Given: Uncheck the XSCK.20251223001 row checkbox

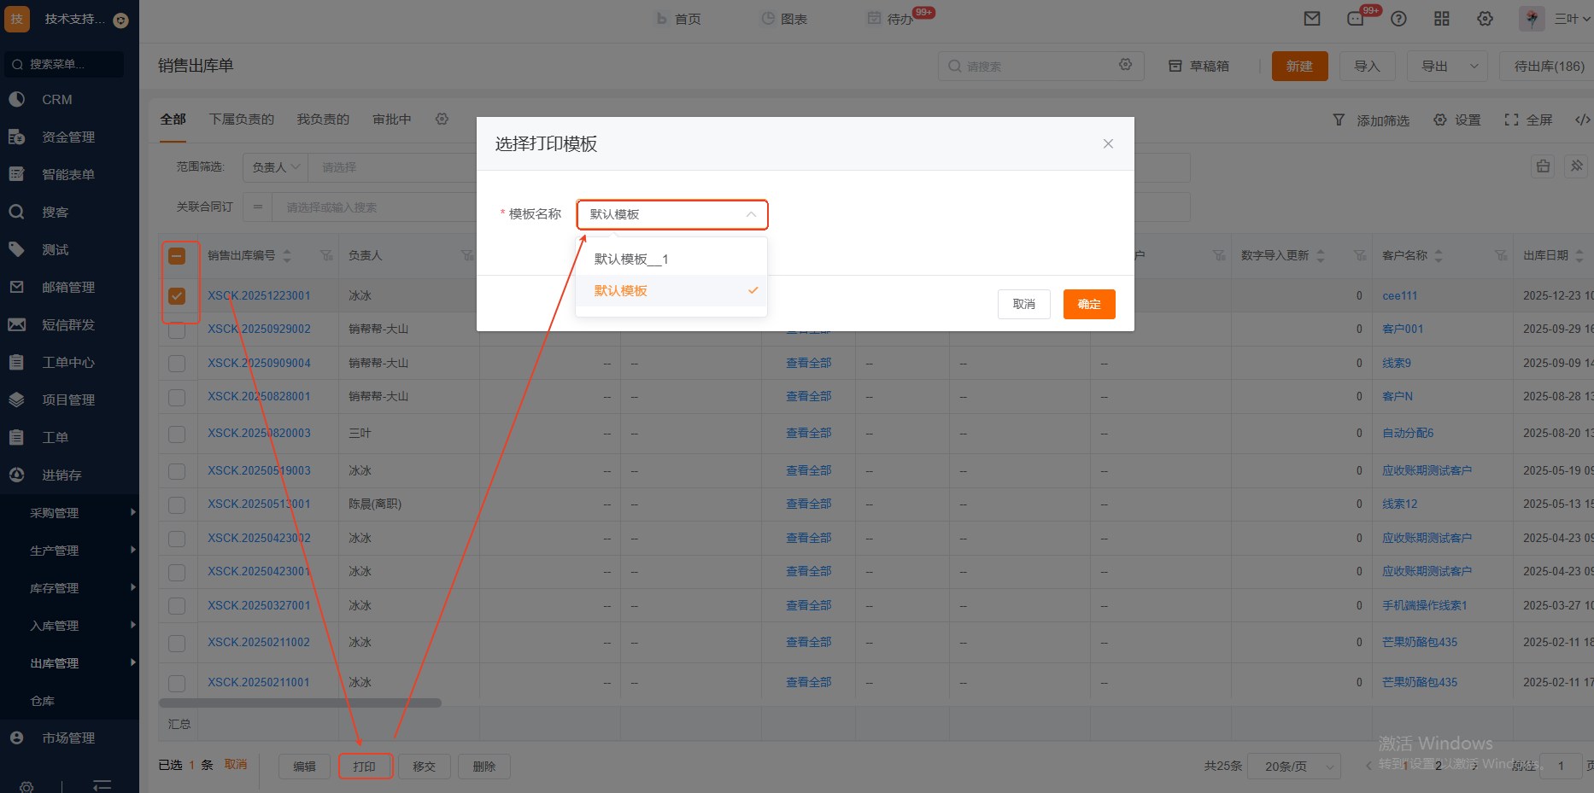Looking at the screenshot, I should pyautogui.click(x=177, y=296).
